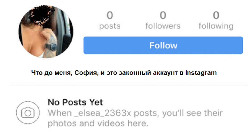Click the blue Follow button

(163, 45)
